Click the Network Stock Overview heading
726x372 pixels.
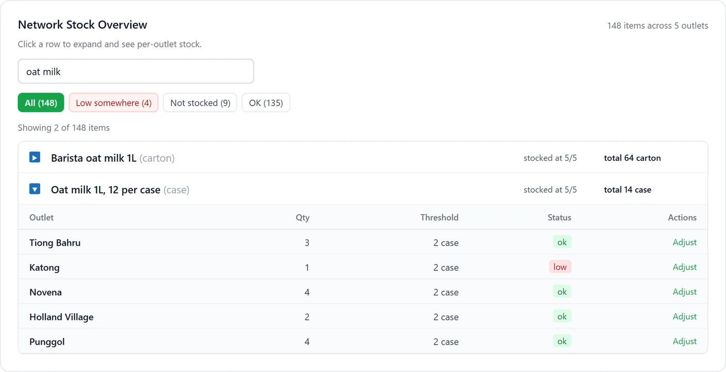pyautogui.click(x=82, y=24)
